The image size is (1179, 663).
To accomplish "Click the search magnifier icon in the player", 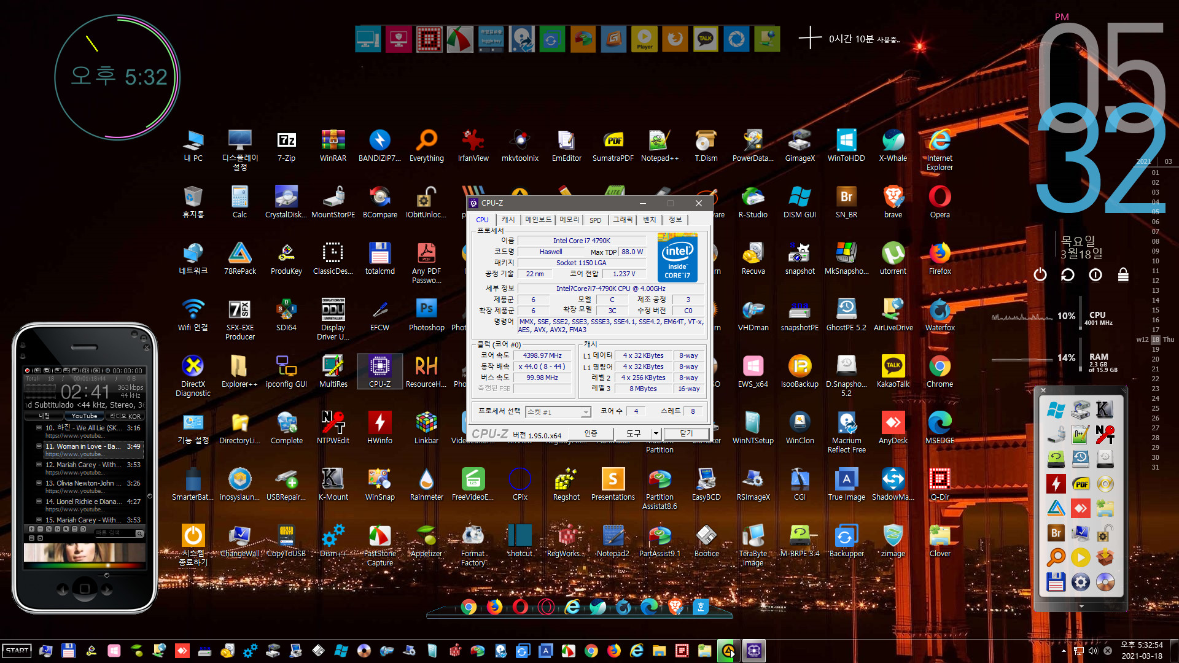I will [140, 533].
